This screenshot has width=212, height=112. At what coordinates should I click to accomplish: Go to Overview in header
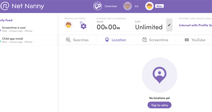coord(111,6)
